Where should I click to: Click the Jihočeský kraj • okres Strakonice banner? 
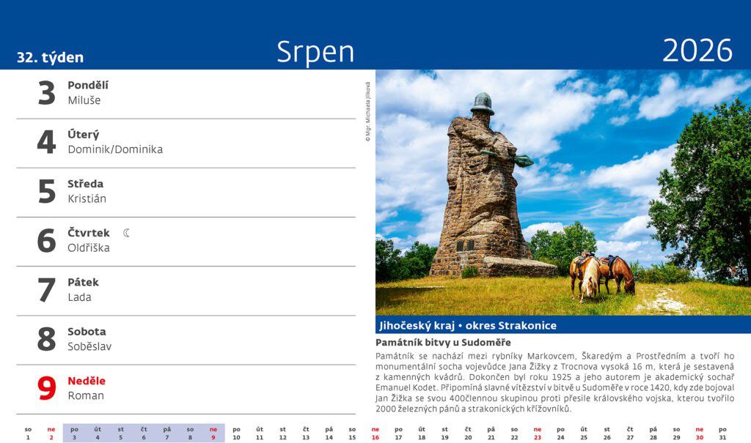tap(467, 325)
